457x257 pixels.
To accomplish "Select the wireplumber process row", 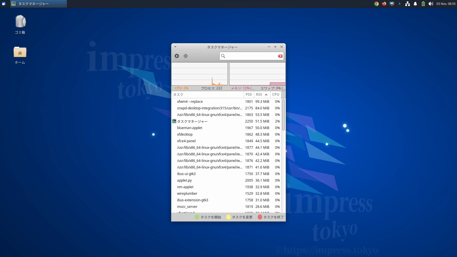I will pos(226,194).
